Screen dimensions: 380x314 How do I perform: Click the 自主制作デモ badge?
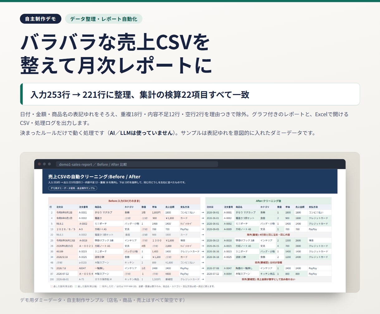[x=40, y=19]
